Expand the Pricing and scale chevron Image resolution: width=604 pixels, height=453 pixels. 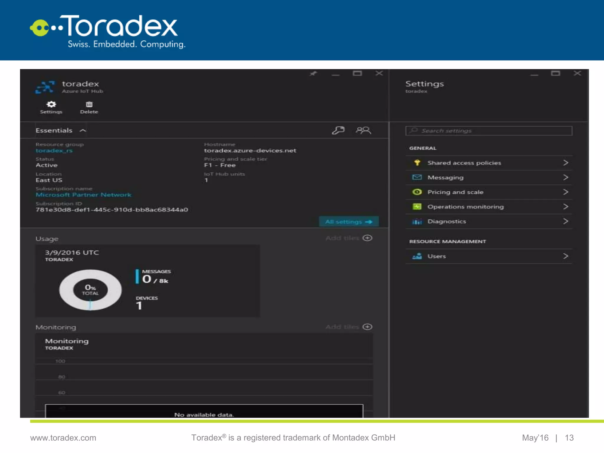pos(565,192)
